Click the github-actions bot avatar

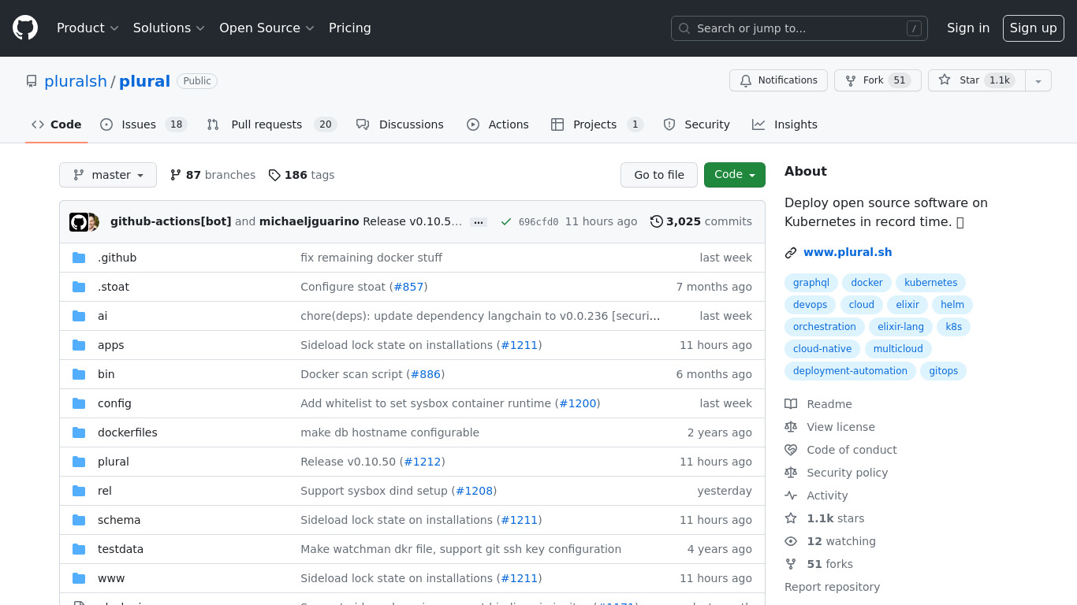click(x=78, y=222)
